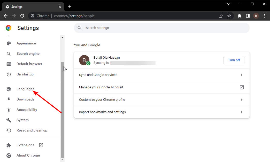Reload the Settings page

coord(22,16)
